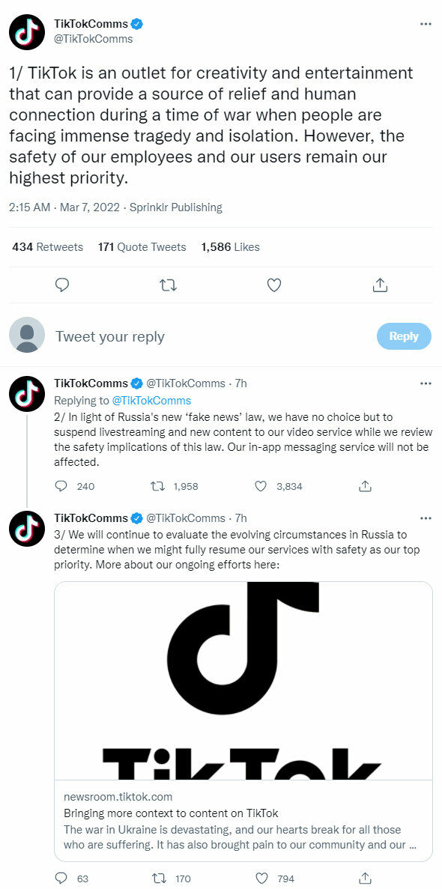Screen dimensions: 442x889
Task: Click the @TikTokComms link in Replying to
Action: 151,400
